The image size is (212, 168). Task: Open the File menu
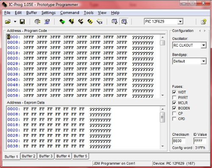coord(7,13)
